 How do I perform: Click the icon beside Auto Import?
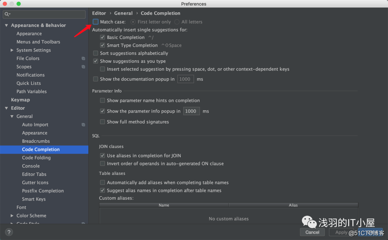[x=83, y=124]
